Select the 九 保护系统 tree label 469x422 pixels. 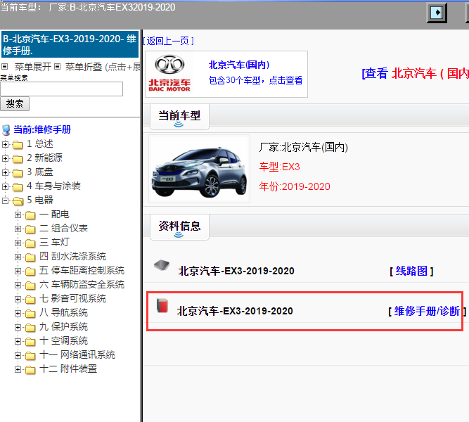(64, 327)
